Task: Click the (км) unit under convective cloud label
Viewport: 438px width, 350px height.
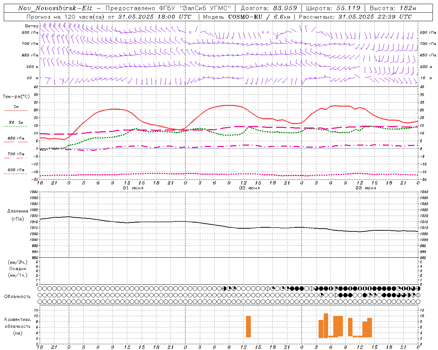Action: (x=18, y=333)
